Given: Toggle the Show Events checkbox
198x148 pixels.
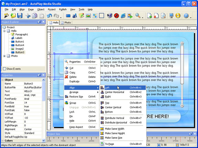Looking at the screenshot, I should (x=4, y=69).
